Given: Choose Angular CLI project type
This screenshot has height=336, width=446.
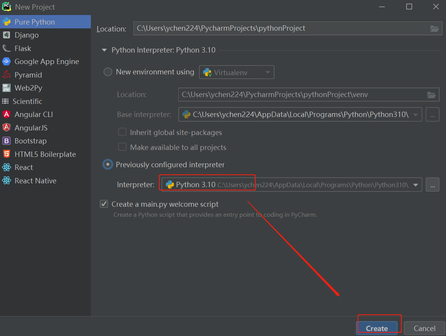Looking at the screenshot, I should (x=46, y=114).
